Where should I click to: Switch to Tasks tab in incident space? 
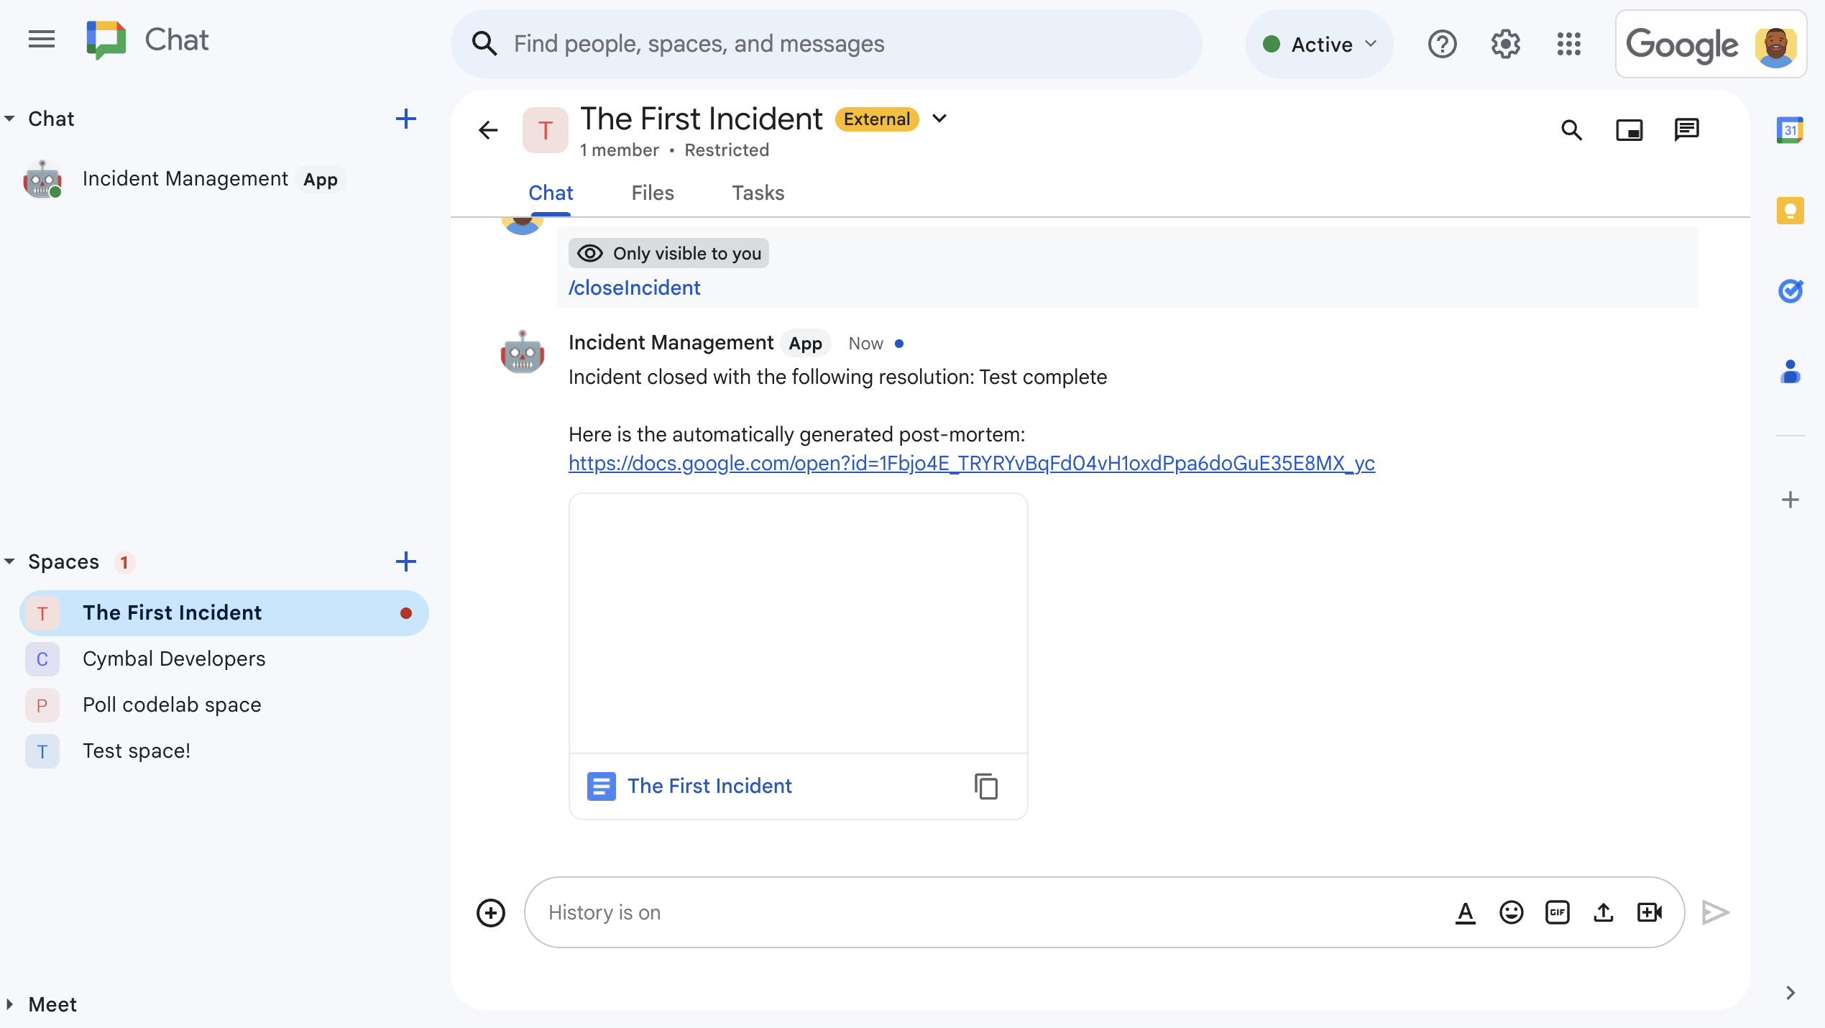pyautogui.click(x=757, y=193)
